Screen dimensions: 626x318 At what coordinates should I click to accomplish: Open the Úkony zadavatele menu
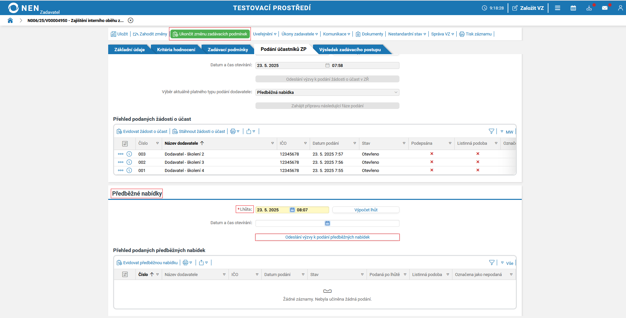coord(300,34)
